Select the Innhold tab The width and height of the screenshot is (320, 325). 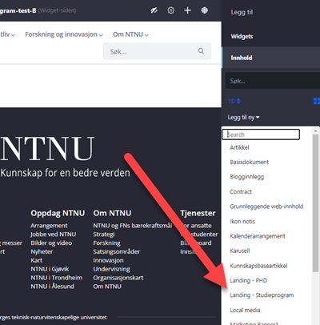pos(242,58)
